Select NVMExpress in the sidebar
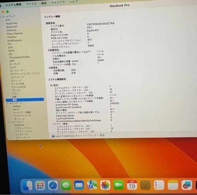 15,41
